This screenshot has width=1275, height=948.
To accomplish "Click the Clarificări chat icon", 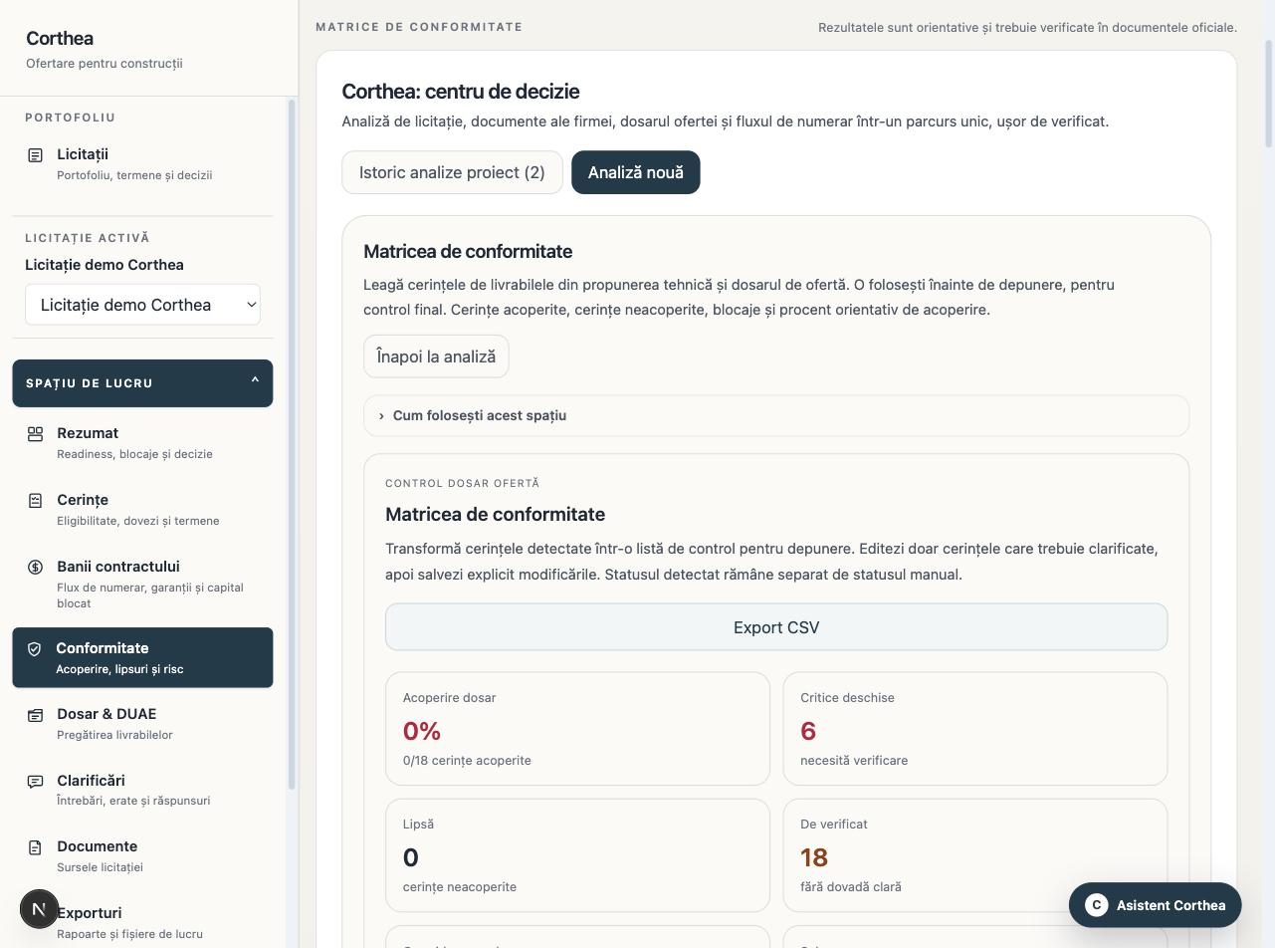I will 35,782.
